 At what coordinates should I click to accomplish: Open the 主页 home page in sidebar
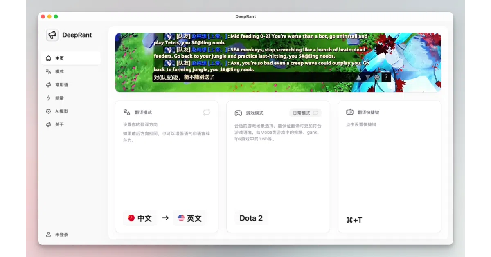71,58
